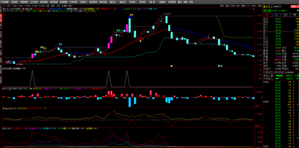This screenshot has width=299, height=148.
Task: Click the 买一 bid price 10.32
Action: click(x=278, y=33)
